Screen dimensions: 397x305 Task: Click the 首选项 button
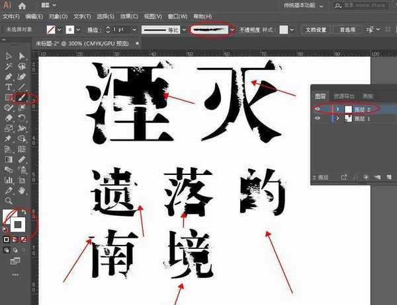tap(347, 30)
